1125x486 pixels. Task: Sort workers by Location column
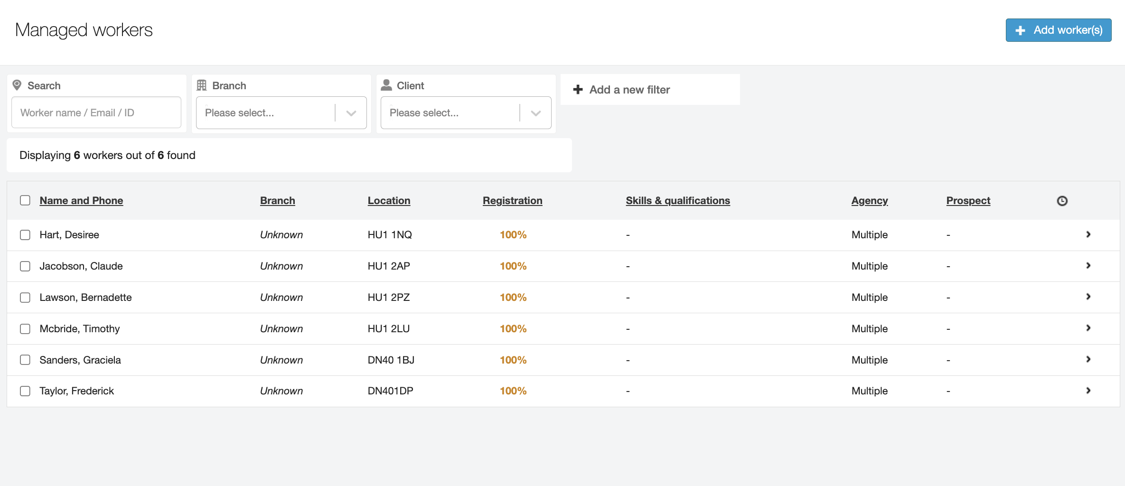389,201
